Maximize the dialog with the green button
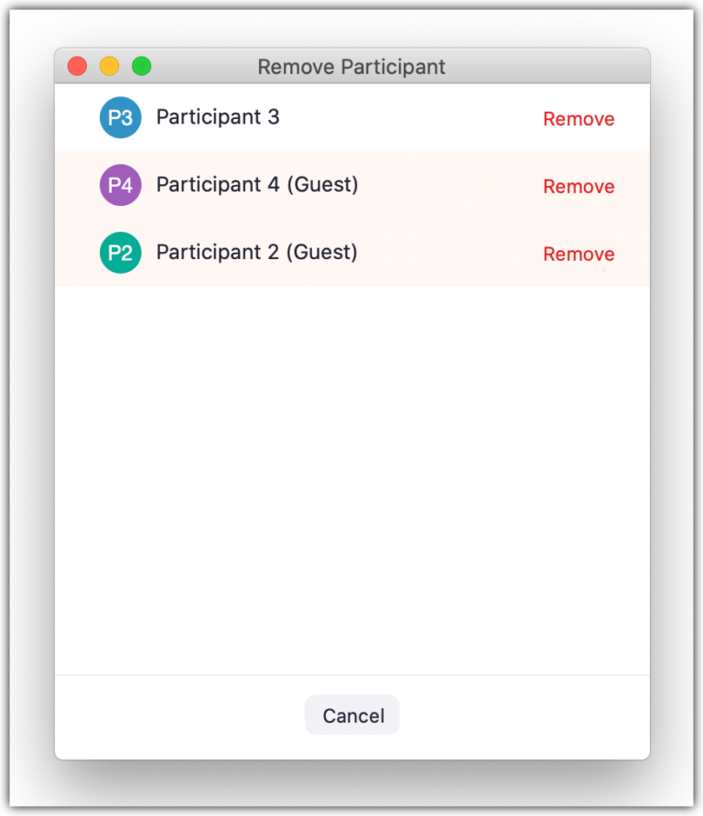 [x=141, y=65]
